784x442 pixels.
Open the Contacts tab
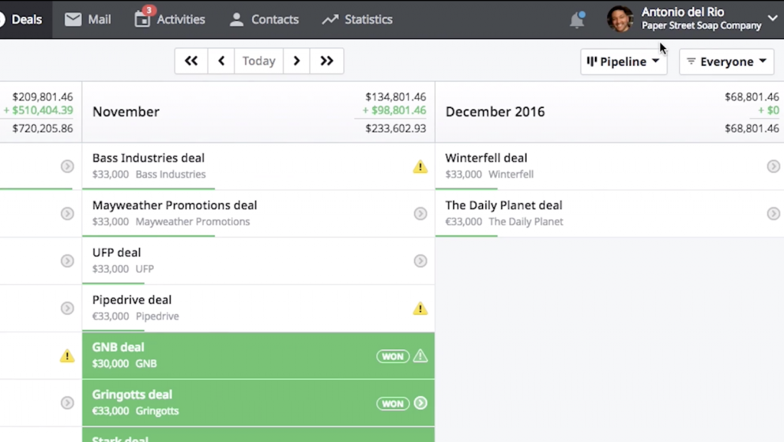[263, 19]
